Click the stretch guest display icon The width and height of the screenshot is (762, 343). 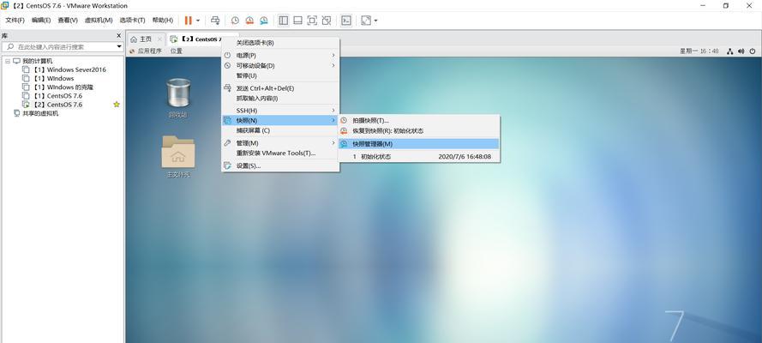[x=366, y=21]
